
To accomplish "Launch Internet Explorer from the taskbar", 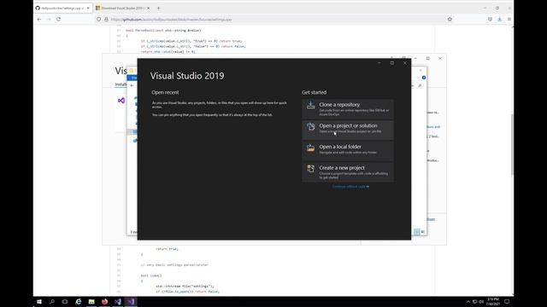I will tap(78, 302).
